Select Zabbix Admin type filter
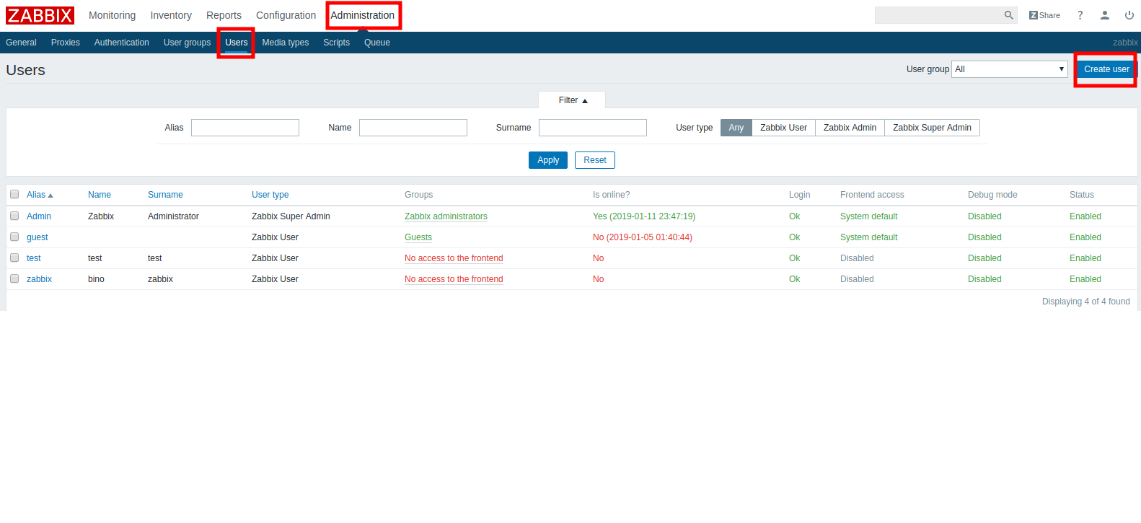Image resolution: width=1141 pixels, height=523 pixels. (x=850, y=128)
